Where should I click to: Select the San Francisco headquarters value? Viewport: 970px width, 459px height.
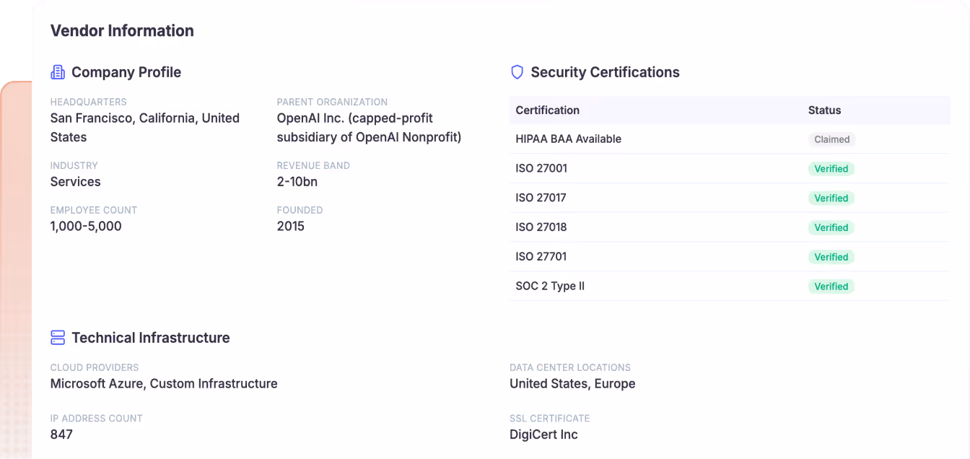coord(145,128)
